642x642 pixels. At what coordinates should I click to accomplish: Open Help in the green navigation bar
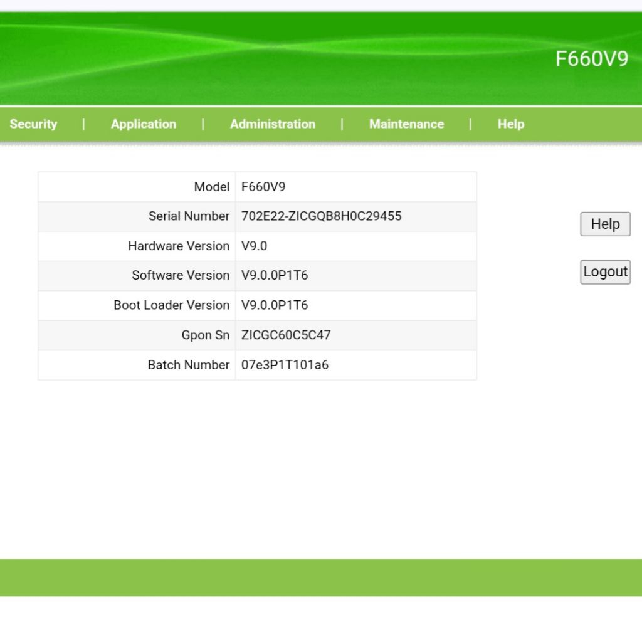click(x=510, y=124)
